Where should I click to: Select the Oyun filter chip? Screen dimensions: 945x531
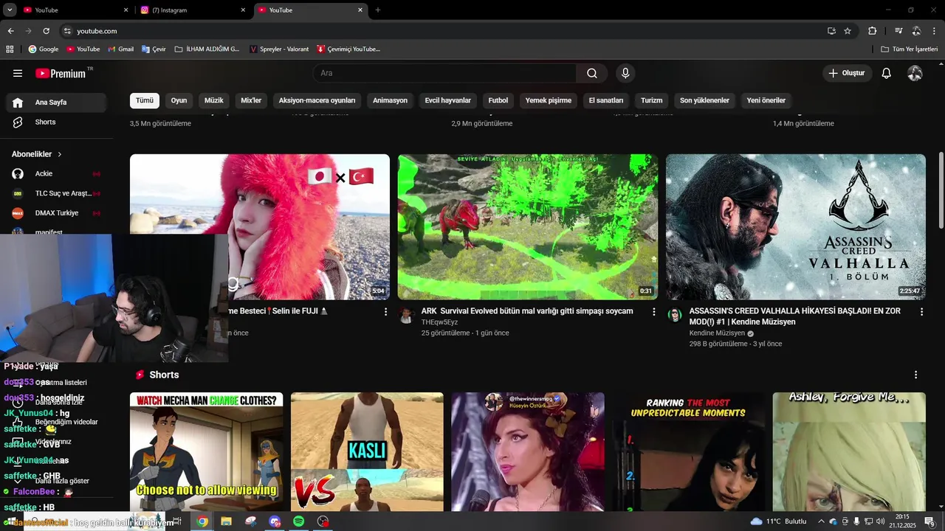coord(179,100)
